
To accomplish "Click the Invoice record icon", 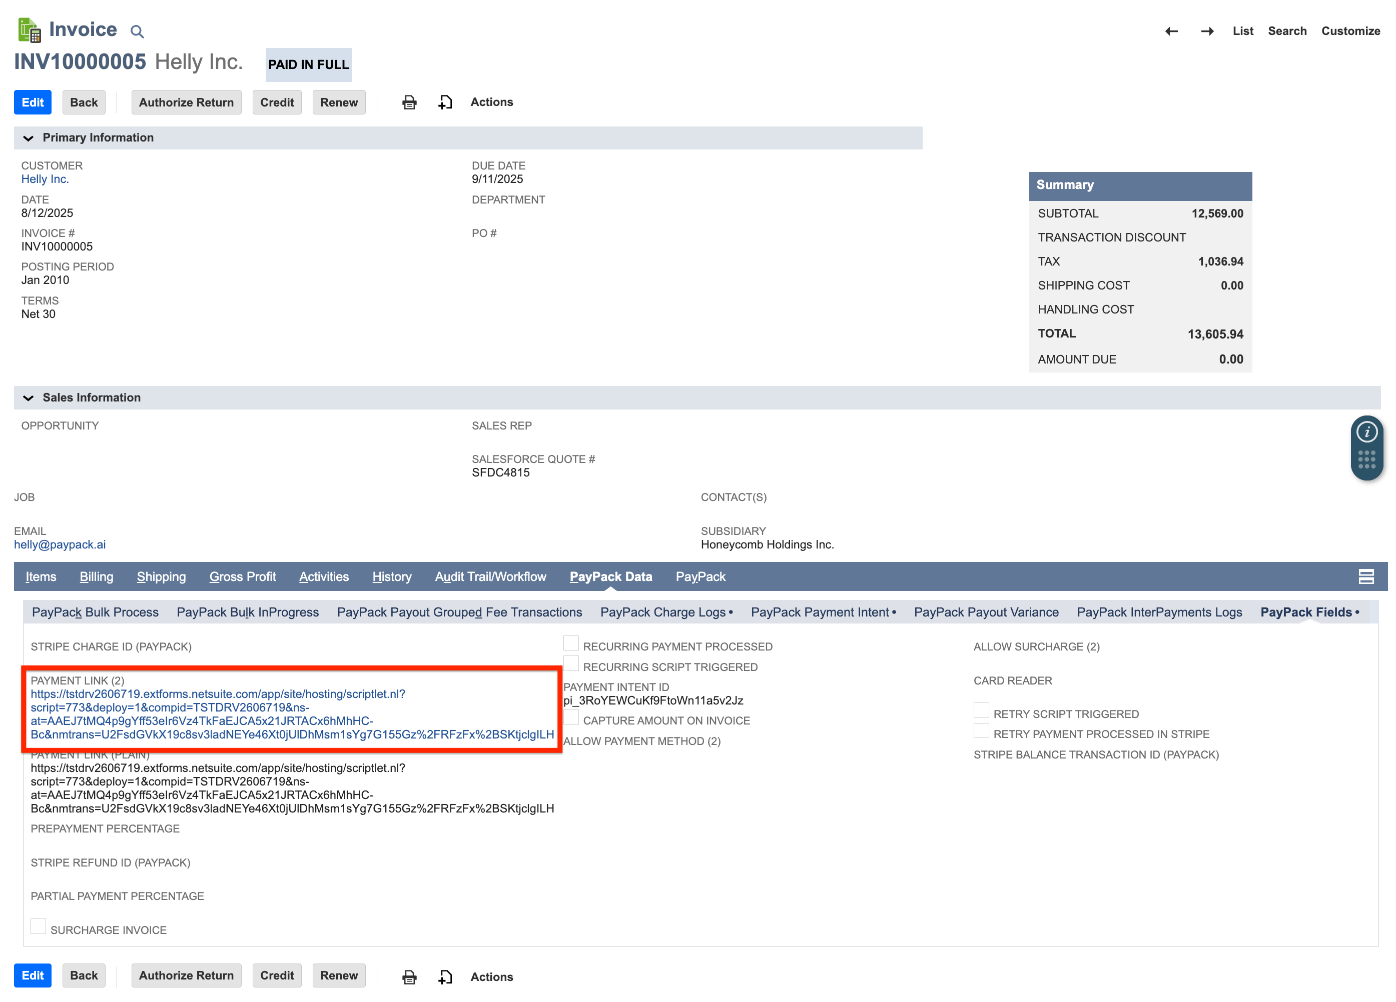I will [x=29, y=29].
